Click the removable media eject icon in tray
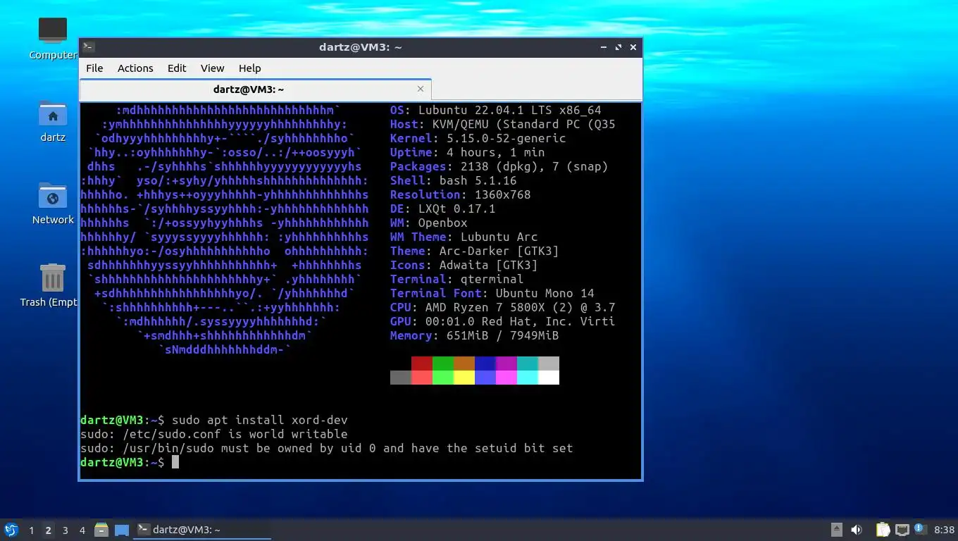Screen dimensions: 958x541 point(837,530)
